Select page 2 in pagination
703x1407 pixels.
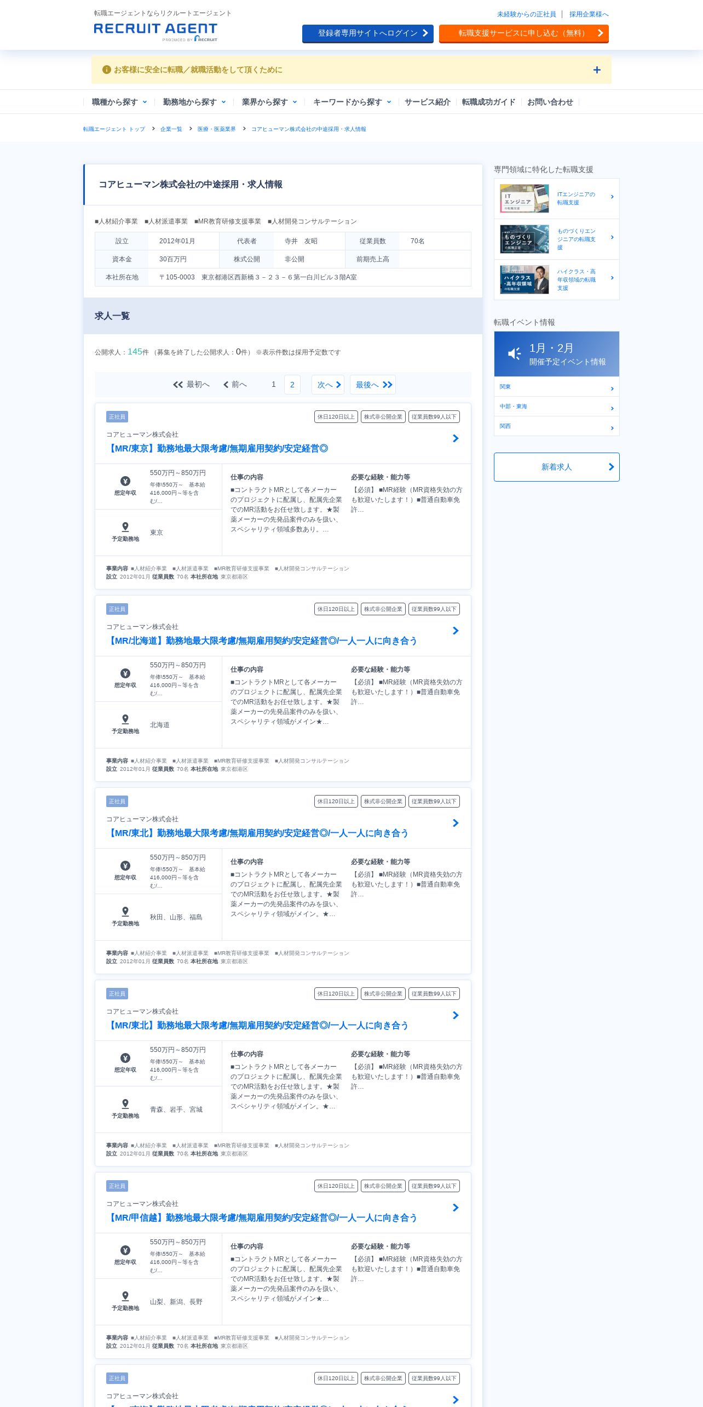pos(292,385)
